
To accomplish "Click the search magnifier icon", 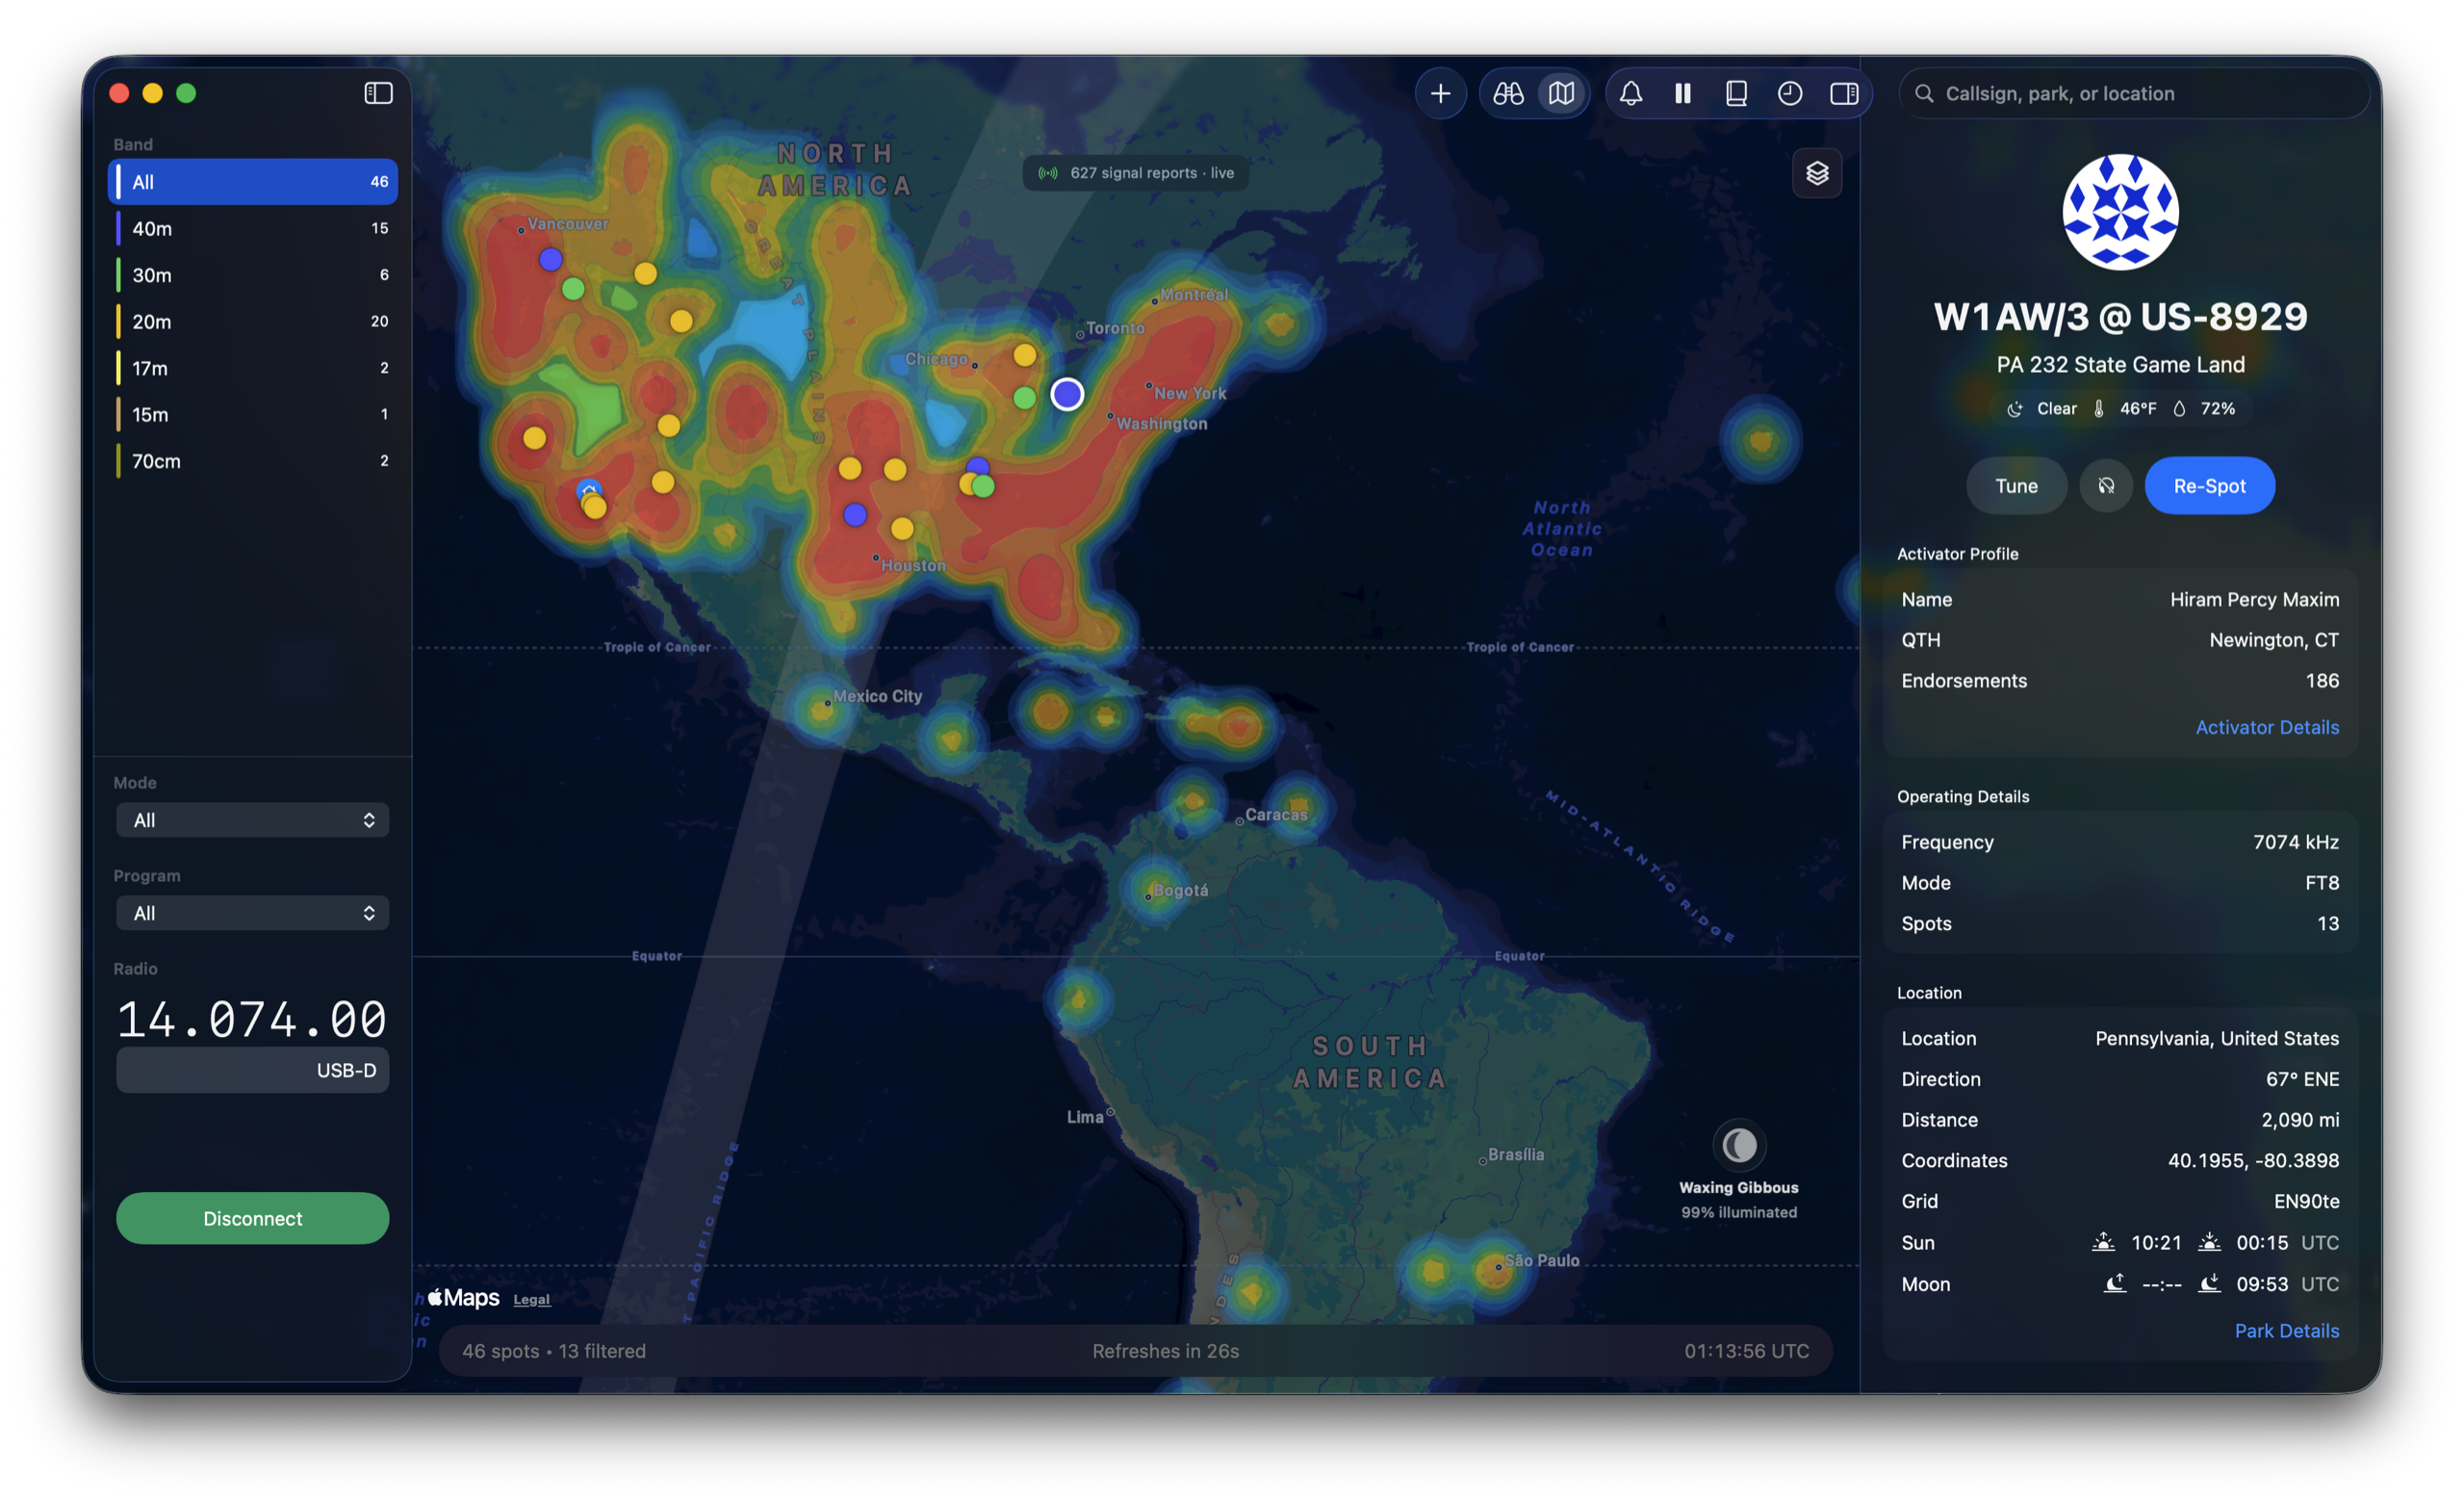I will click(x=1924, y=93).
